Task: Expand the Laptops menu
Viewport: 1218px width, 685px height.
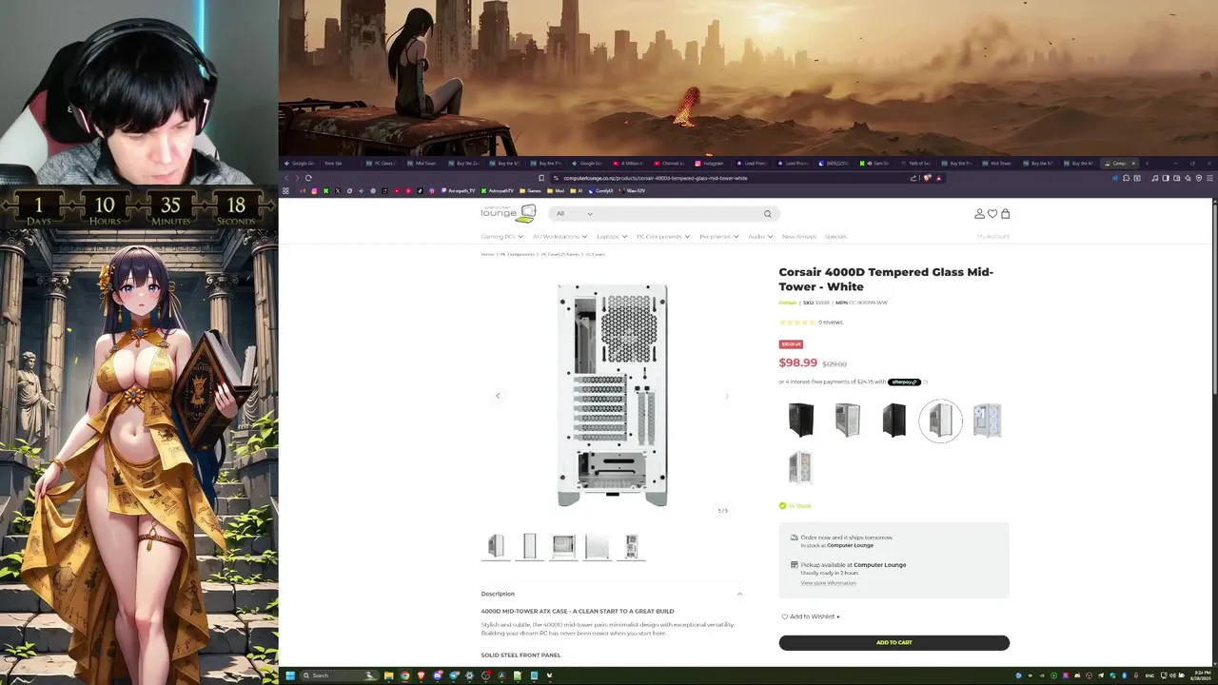Action: coord(611,236)
